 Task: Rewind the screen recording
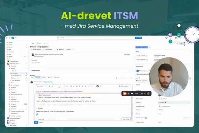tap(132, 93)
